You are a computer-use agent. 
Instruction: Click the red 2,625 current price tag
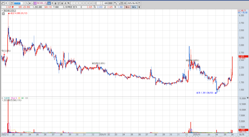coord(243,56)
